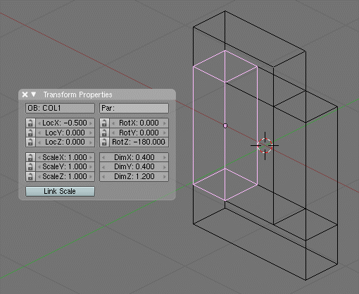Toggle the LocZ lock icon
359x294 pixels.
pyautogui.click(x=30, y=142)
